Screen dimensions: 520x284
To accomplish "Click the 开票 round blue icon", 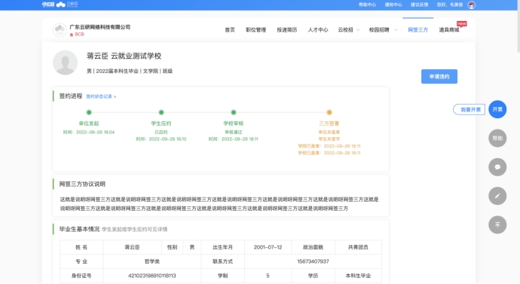I will click(497, 109).
